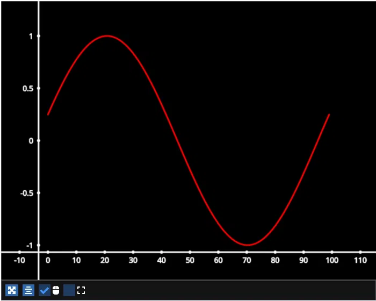Uncheck the checked mouse interaction checkbox
Viewport: 376px width, 301px height.
coord(45,290)
